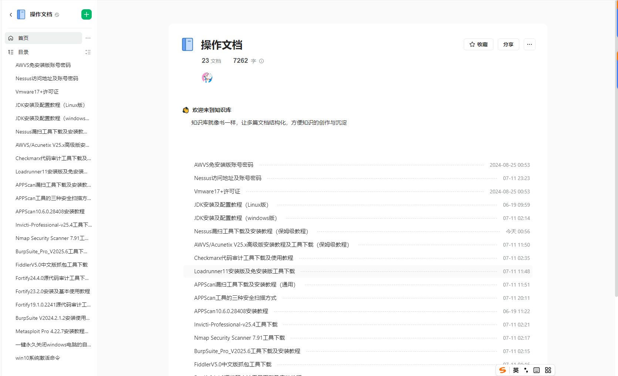Click the 23 文档 document count
The width and height of the screenshot is (618, 376).
click(211, 61)
